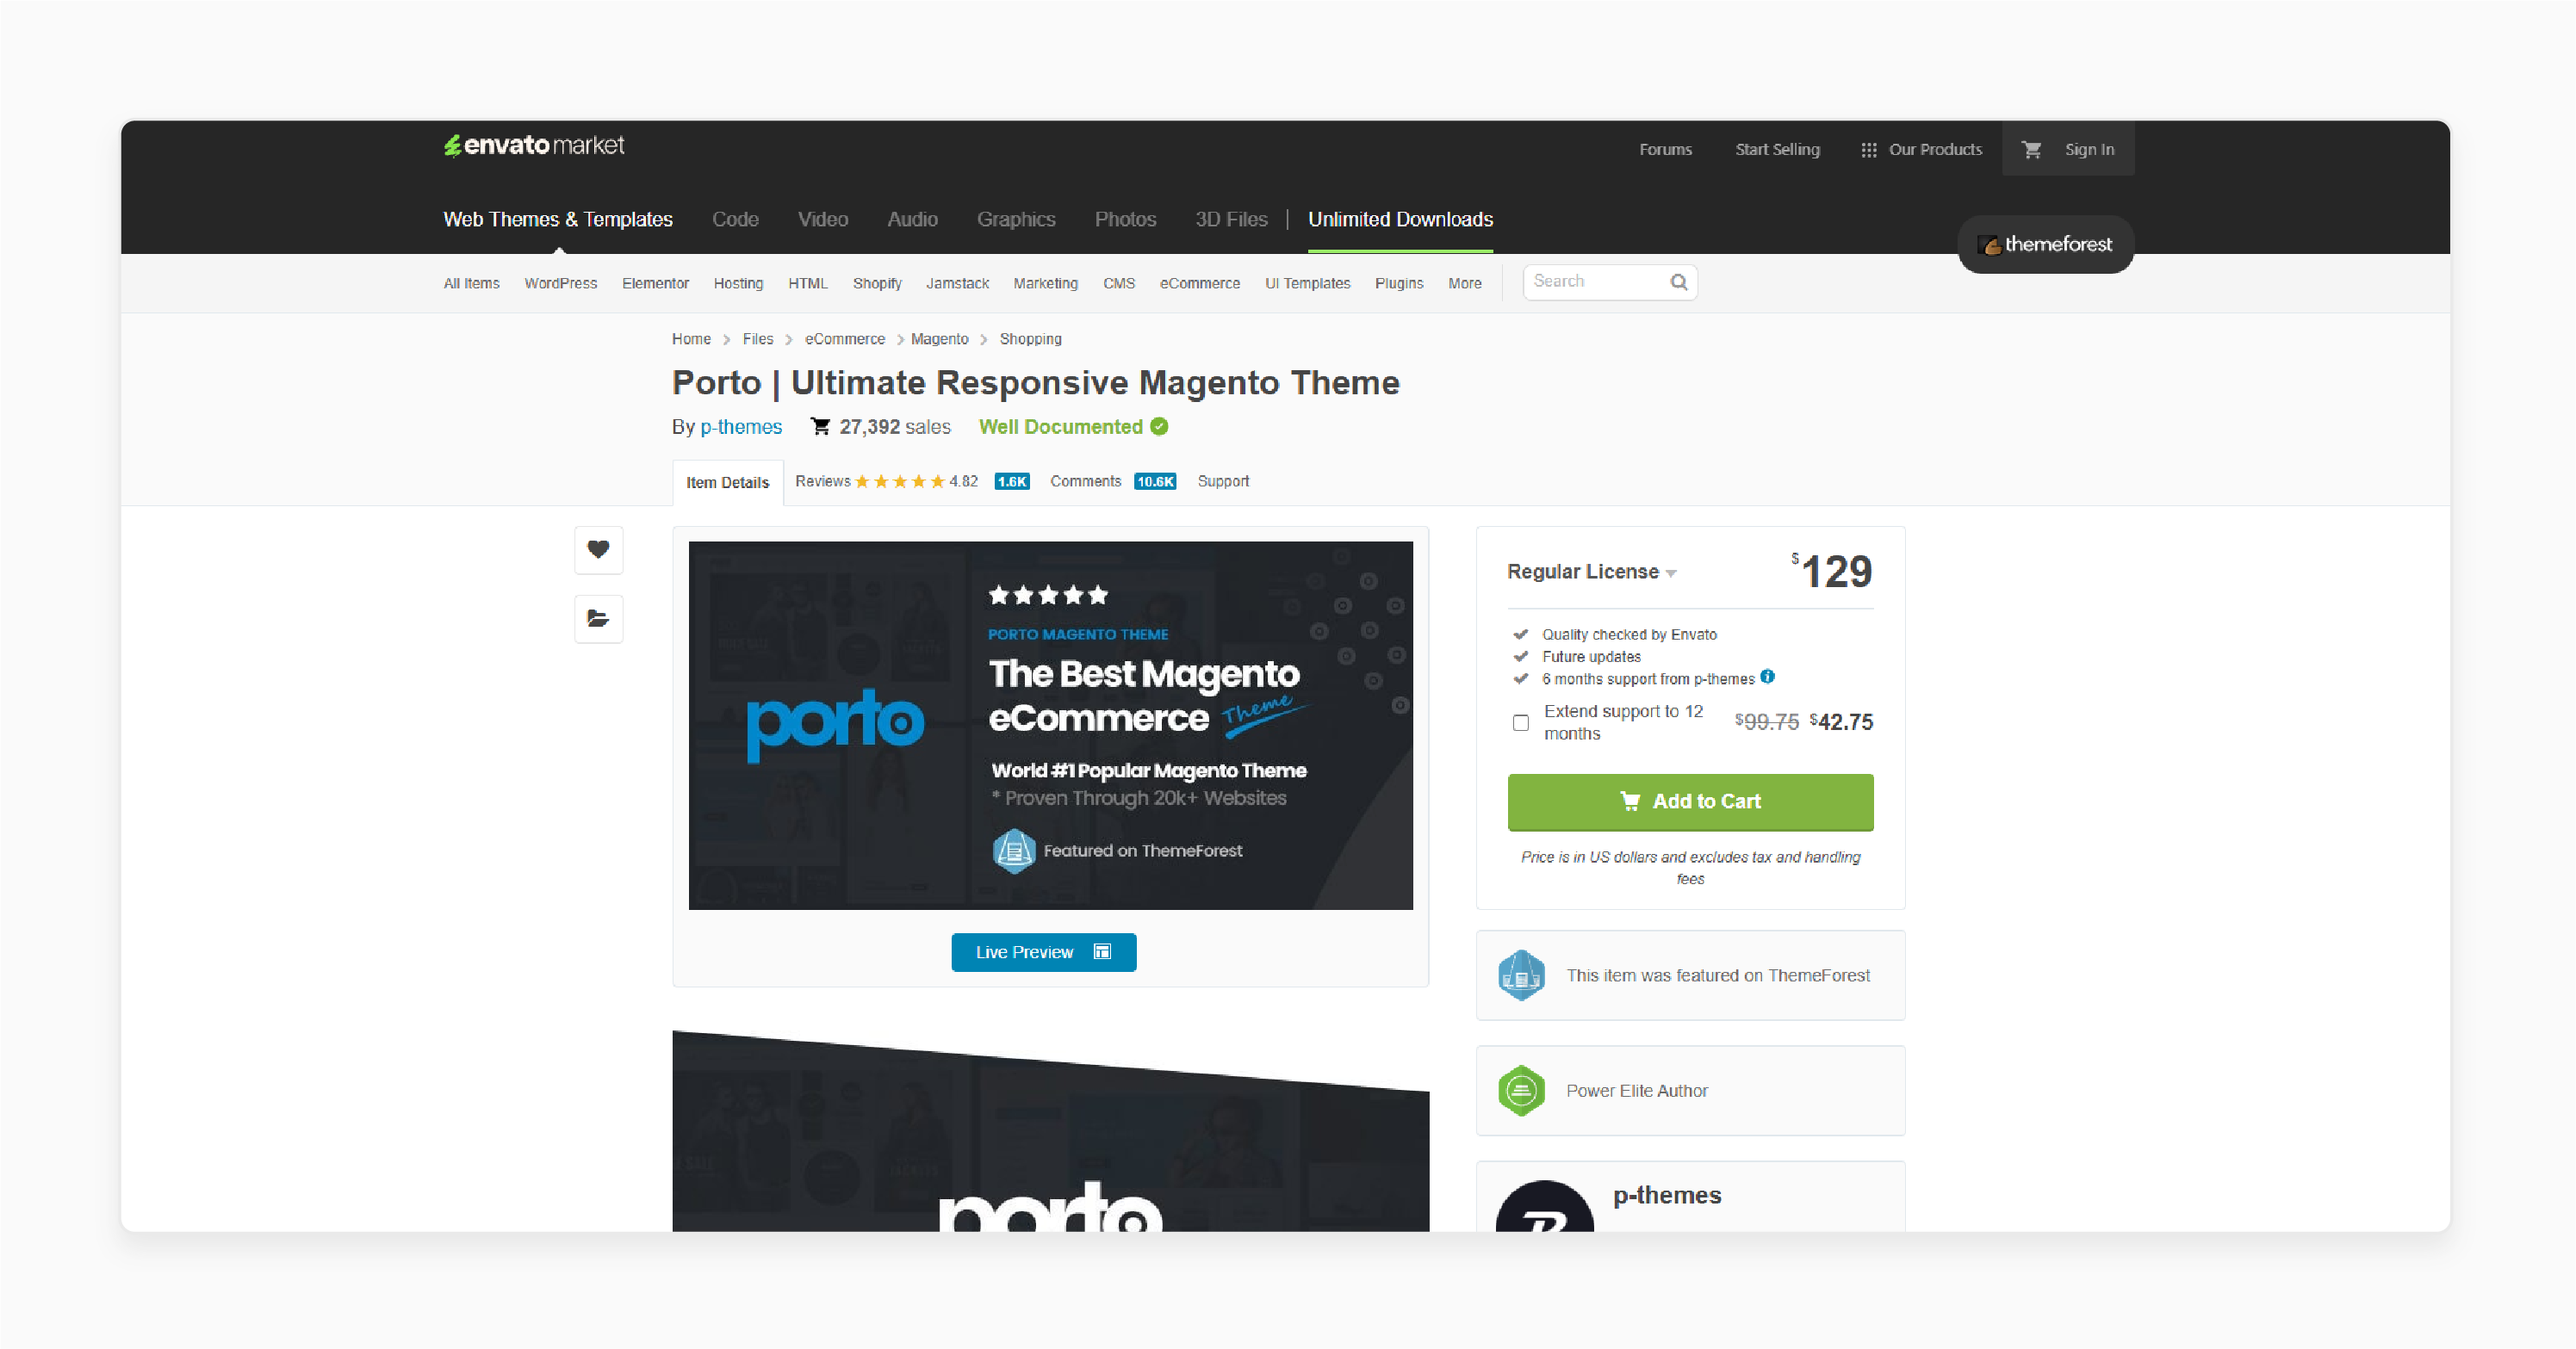Open the Code marketplace menu

pyautogui.click(x=735, y=220)
